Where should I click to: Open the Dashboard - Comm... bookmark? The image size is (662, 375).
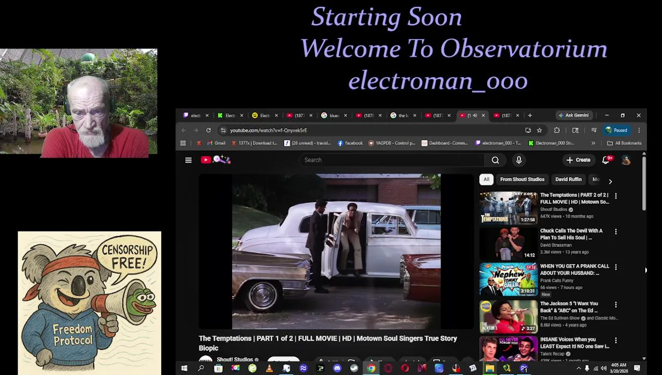(444, 143)
